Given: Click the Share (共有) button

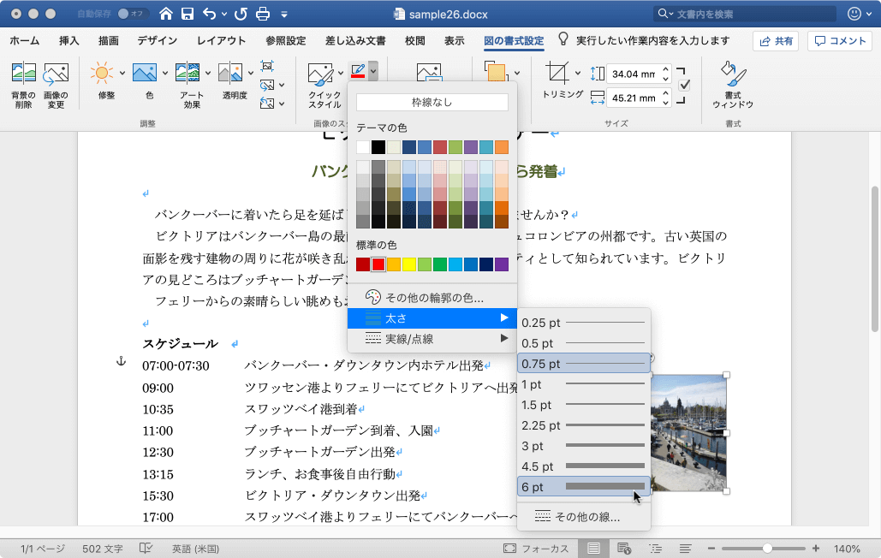Looking at the screenshot, I should click(x=775, y=41).
